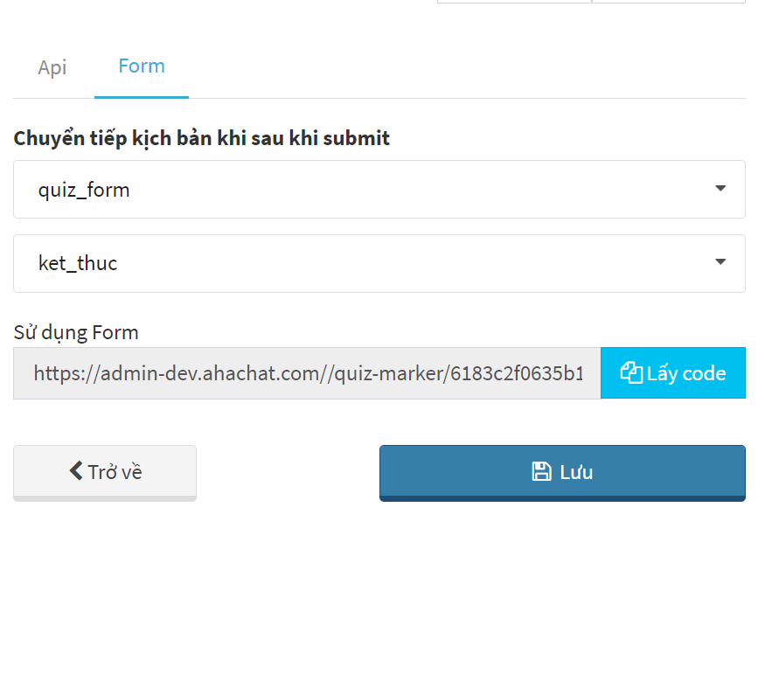The image size is (765, 674).
Task: Click the left chevron icon on Trở về
Action: pyautogui.click(x=75, y=471)
